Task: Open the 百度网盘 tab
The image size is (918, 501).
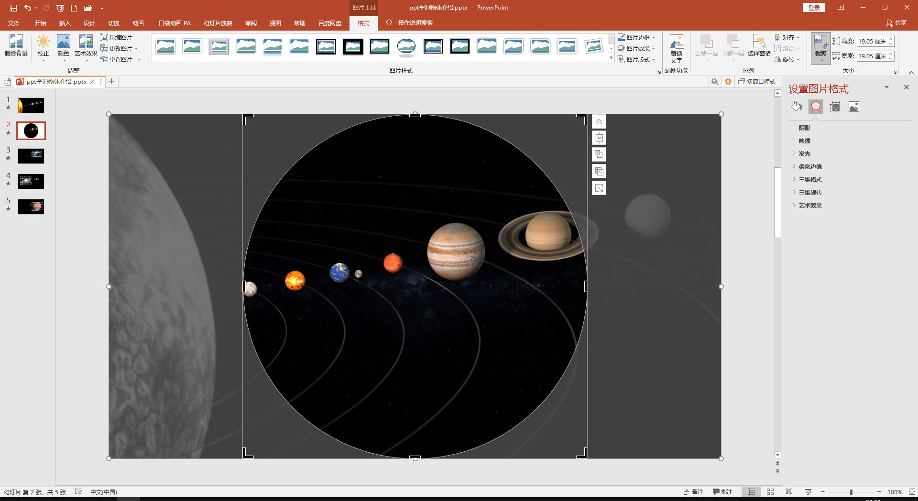Action: [x=330, y=23]
